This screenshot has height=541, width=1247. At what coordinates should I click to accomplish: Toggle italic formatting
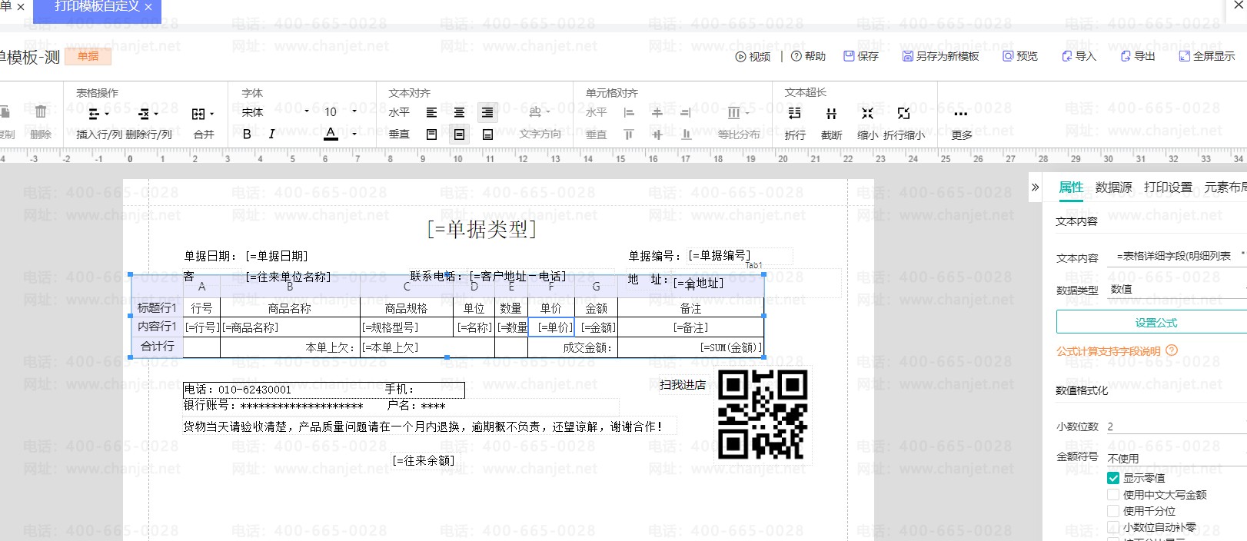pos(271,134)
